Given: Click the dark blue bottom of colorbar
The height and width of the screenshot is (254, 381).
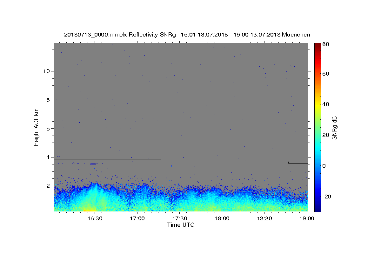Looking at the screenshot, I should coord(317,208).
